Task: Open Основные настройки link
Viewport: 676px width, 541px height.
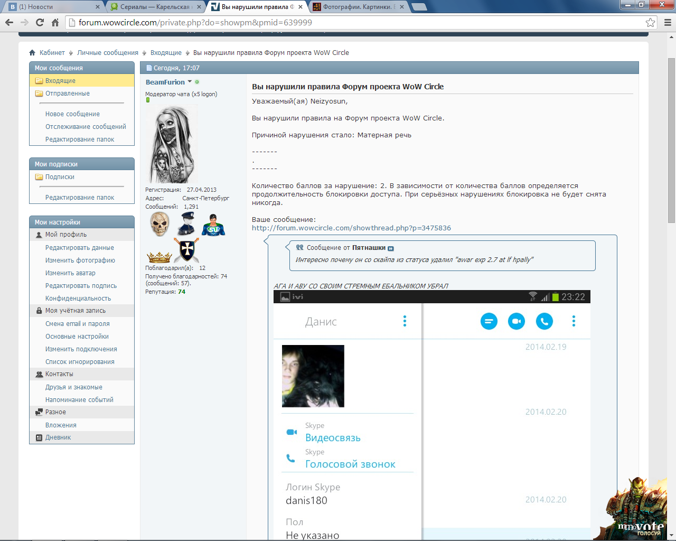Action: [x=77, y=337]
